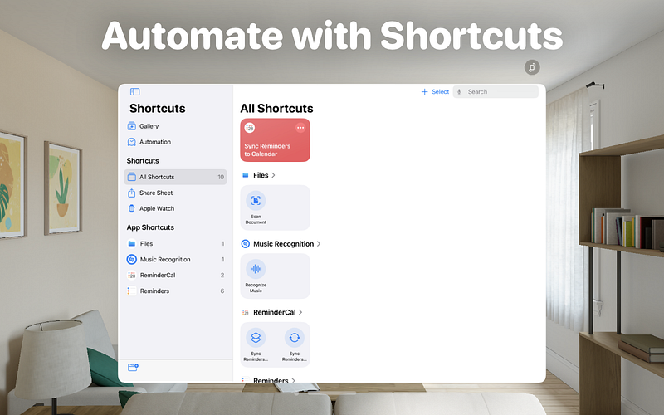Open the Share Sheet category
This screenshot has height=415, width=664.
click(x=175, y=193)
